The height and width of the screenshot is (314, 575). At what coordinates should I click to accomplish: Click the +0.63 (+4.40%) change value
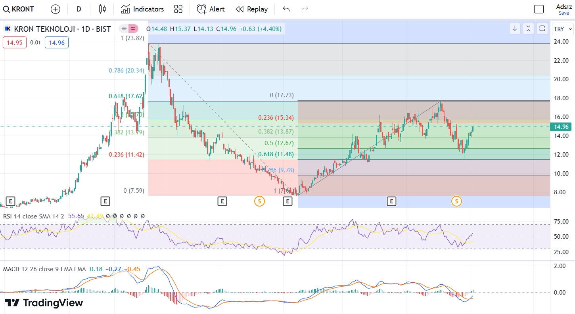pyautogui.click(x=261, y=29)
